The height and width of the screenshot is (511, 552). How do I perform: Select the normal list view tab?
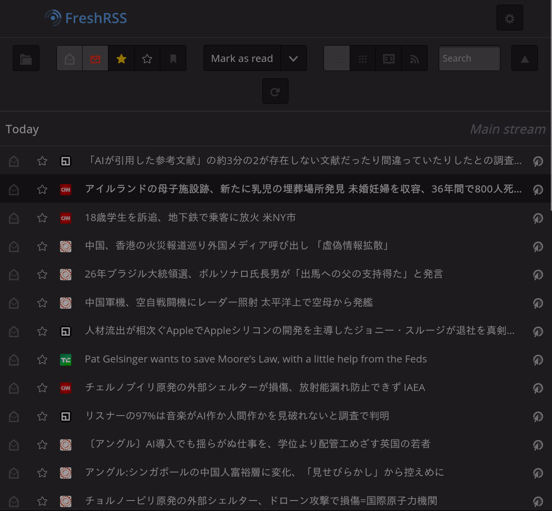(337, 58)
